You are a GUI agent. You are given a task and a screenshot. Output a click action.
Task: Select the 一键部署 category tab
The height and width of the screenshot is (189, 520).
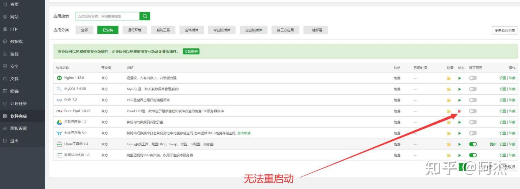[316, 30]
